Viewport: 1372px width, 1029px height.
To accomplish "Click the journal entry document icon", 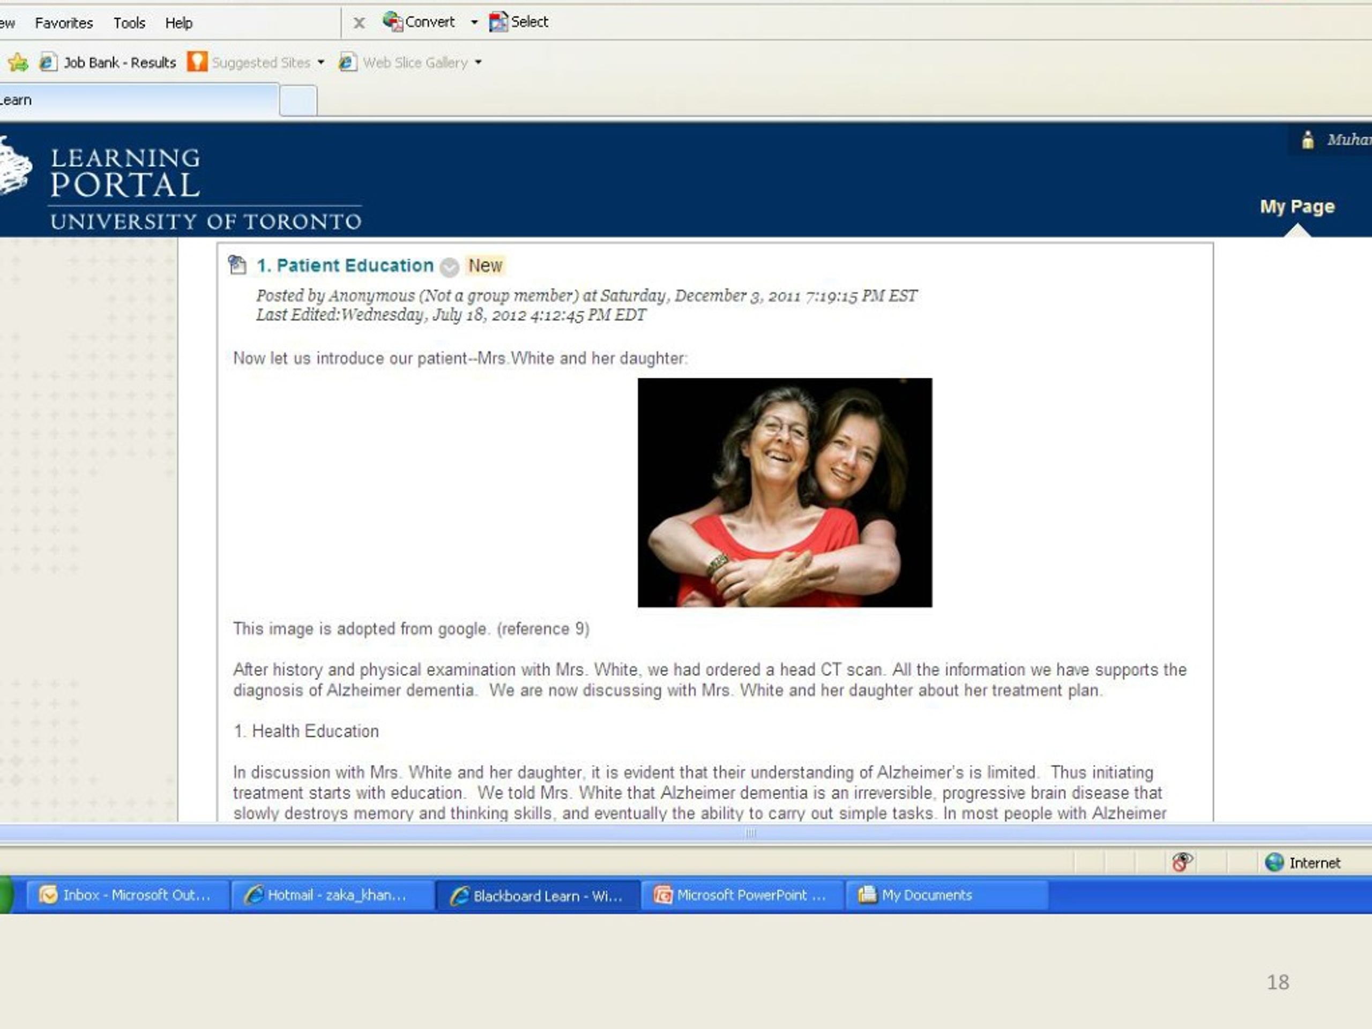I will [x=237, y=265].
